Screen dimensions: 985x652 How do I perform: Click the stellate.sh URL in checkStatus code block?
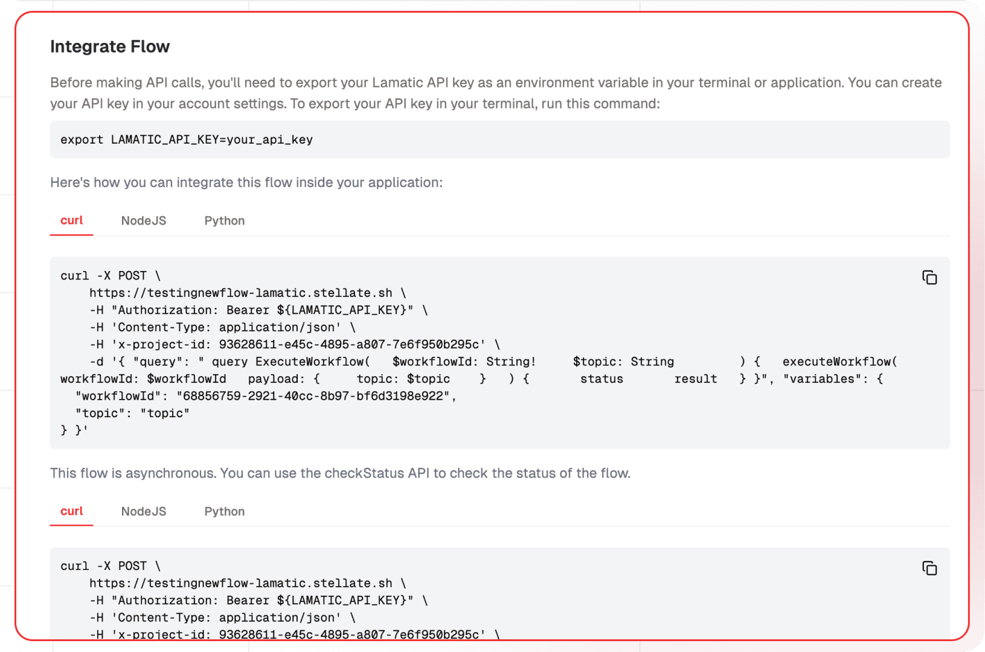240,583
